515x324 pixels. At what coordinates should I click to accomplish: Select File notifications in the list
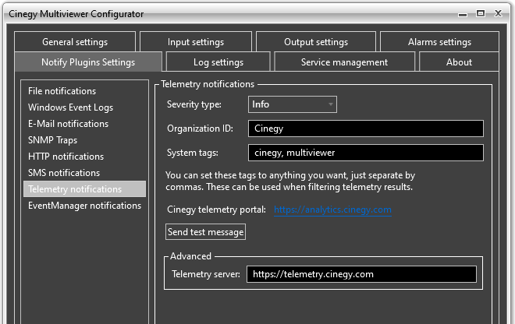tap(84, 91)
